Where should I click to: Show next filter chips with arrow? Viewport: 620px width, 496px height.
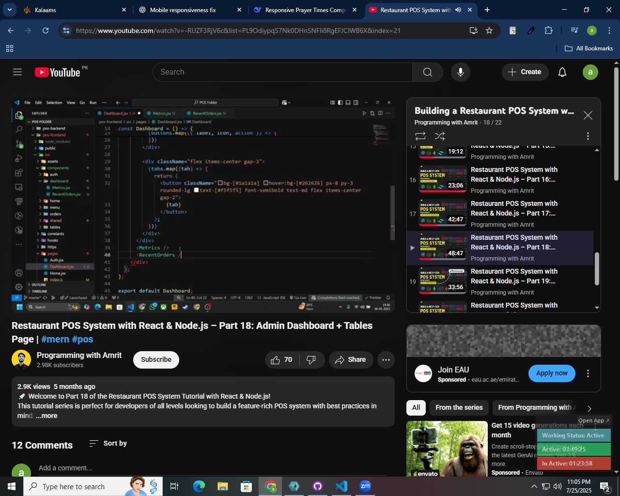[589, 408]
